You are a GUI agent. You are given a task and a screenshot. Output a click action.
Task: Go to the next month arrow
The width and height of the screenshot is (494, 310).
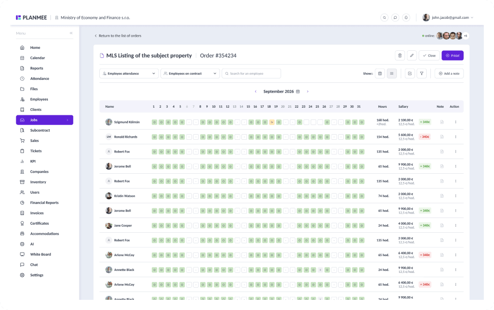pos(308,91)
